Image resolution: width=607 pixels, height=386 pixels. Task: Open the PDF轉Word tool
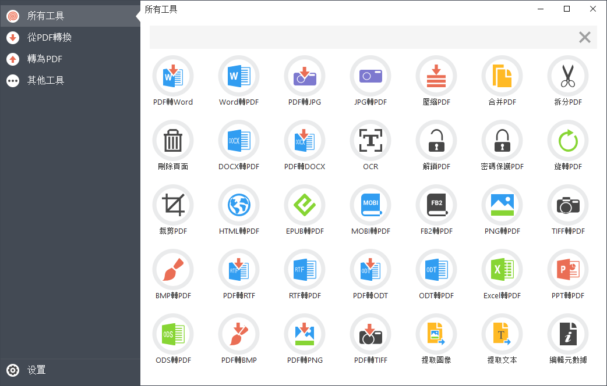[x=173, y=76]
